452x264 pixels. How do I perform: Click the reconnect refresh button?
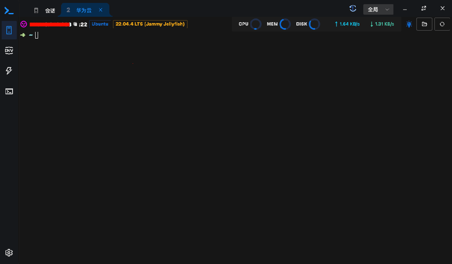coord(442,24)
